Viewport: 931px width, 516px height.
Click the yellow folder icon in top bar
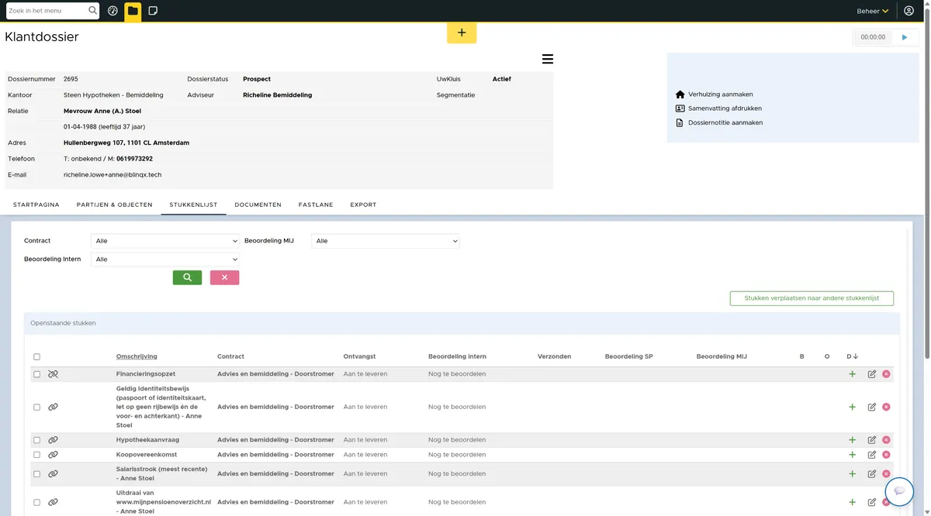[133, 11]
